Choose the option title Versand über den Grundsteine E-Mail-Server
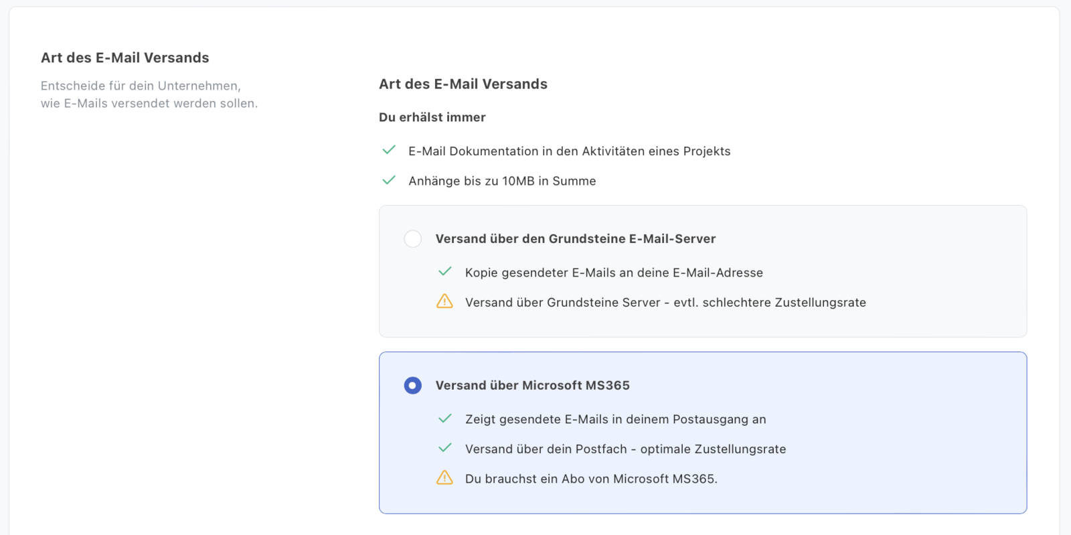The height and width of the screenshot is (535, 1071). 575,239
